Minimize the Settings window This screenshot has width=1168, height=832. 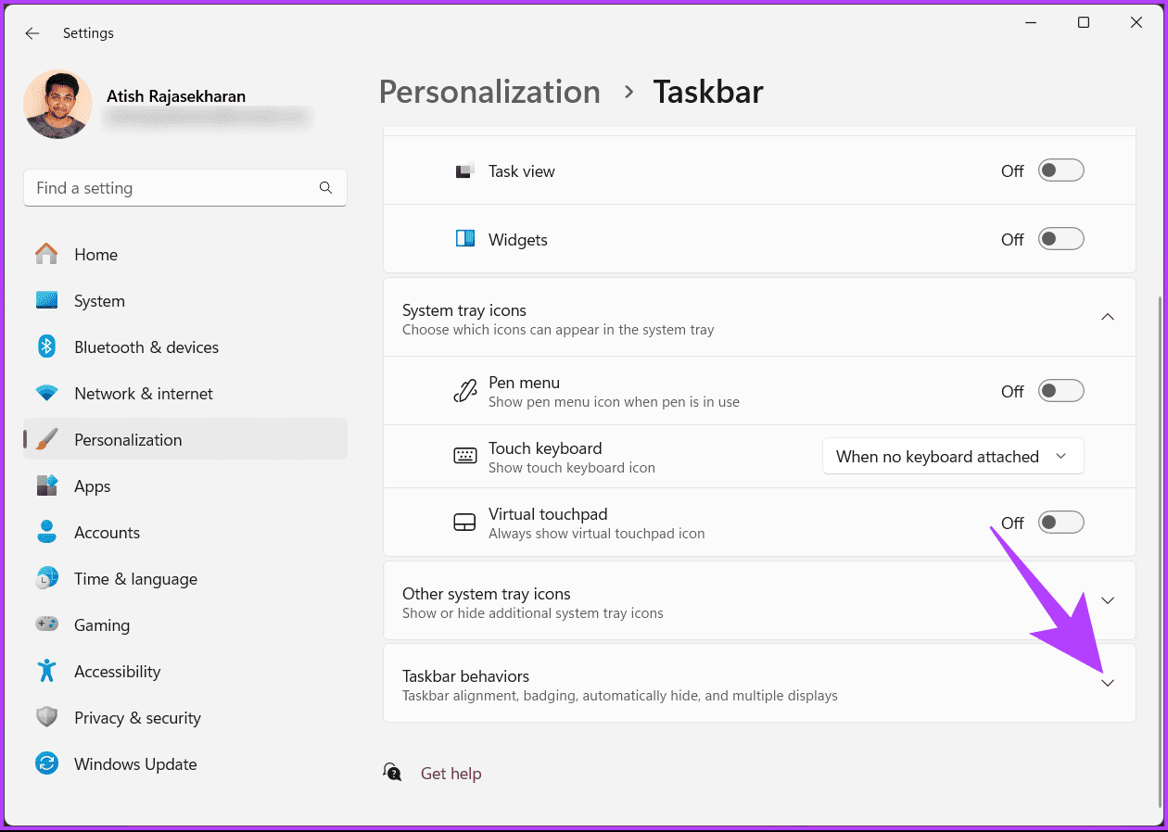tap(1031, 23)
